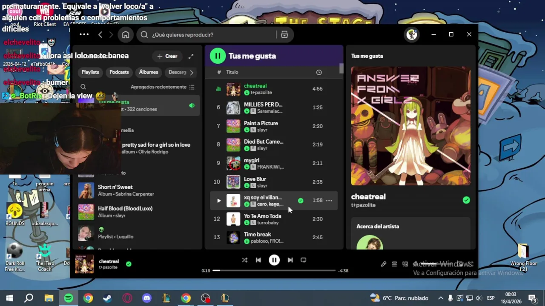Viewport: 545px width, 306px height.
Task: Play xq soy el villan track
Action: [219, 201]
